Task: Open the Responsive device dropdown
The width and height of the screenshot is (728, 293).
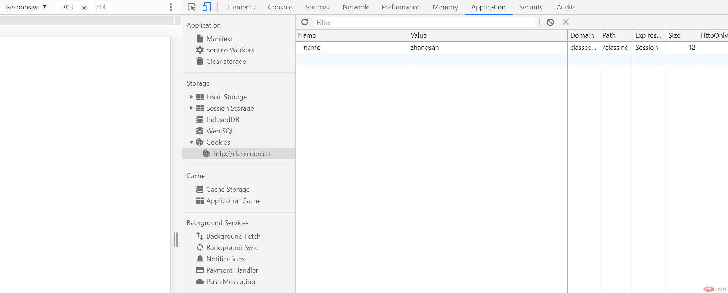Action: [26, 7]
